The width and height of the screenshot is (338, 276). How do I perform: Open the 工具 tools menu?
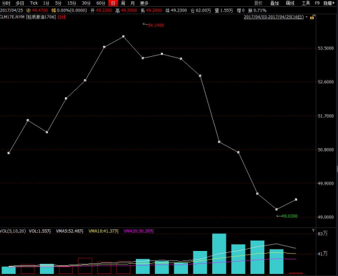coord(306,3)
